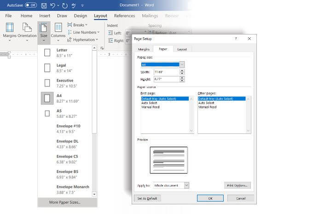This screenshot has height=214, width=313.
Task: Click More Paper Sizes menu entry
Action: point(65,202)
